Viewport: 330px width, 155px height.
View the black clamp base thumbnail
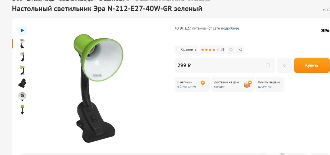(x=22, y=83)
